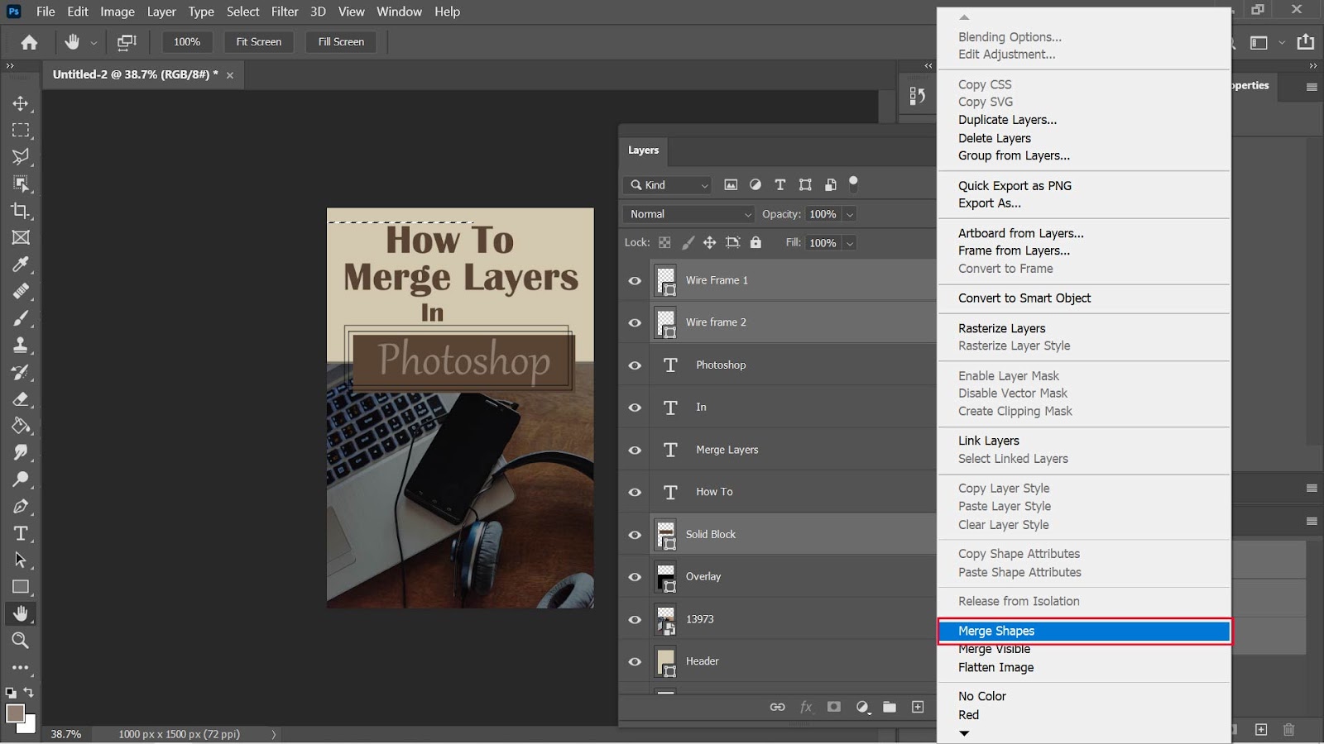Screen dimensions: 1324x744
Task: Open the Normal blend mode dropdown
Action: point(690,214)
